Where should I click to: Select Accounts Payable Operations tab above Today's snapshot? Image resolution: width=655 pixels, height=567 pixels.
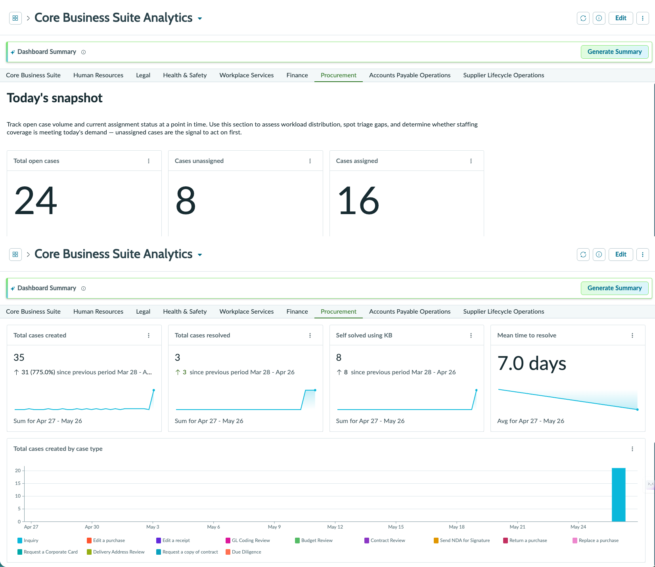410,75
